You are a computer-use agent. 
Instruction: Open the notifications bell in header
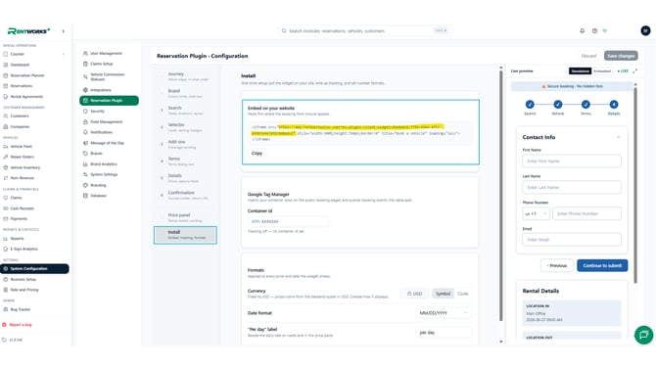pos(582,31)
